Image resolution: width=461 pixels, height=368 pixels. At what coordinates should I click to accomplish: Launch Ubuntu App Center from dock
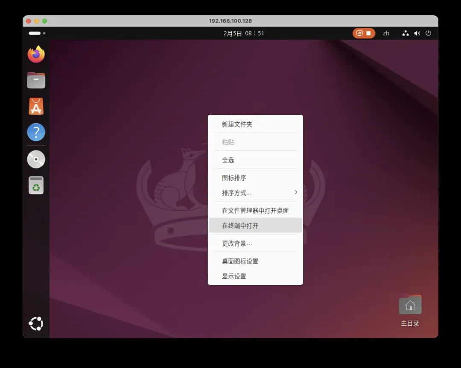pos(36,106)
